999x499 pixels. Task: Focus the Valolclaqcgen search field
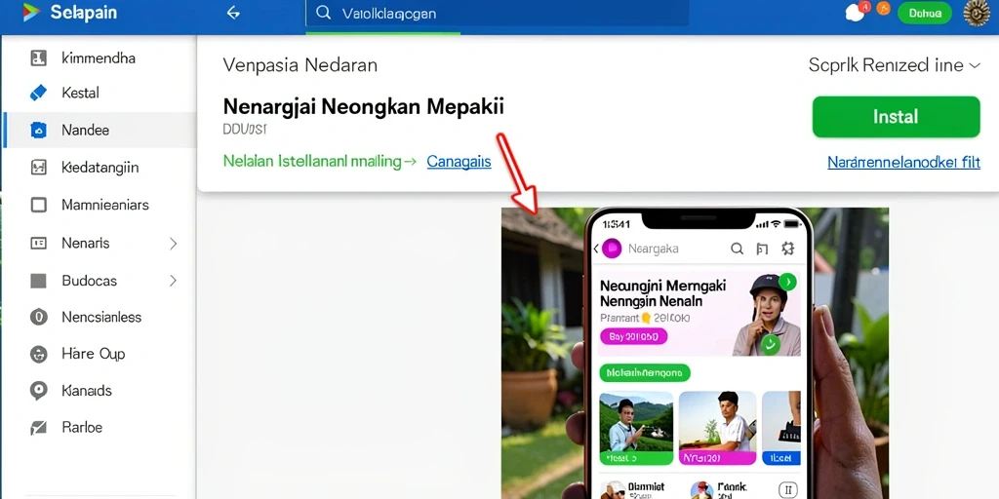click(497, 14)
